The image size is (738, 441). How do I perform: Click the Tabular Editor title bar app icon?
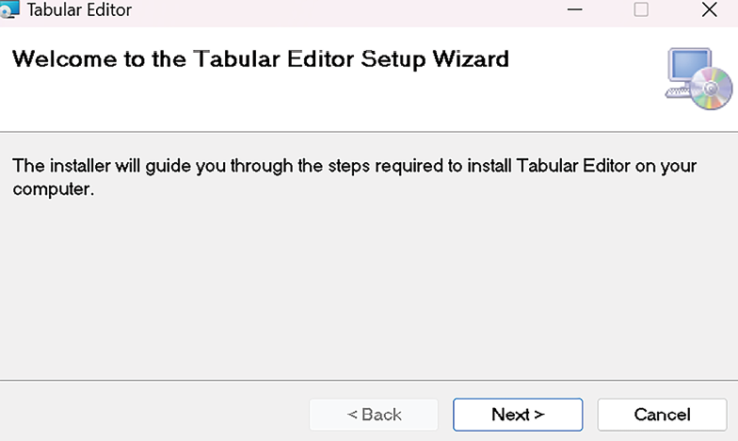9,10
